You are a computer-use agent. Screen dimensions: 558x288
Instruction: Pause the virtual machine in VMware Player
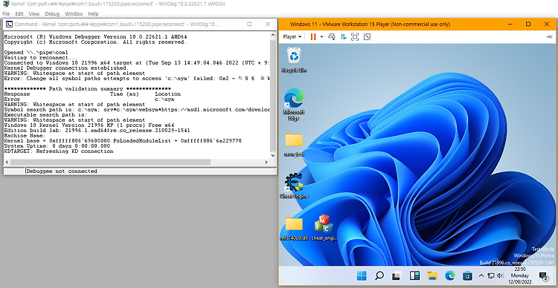313,36
